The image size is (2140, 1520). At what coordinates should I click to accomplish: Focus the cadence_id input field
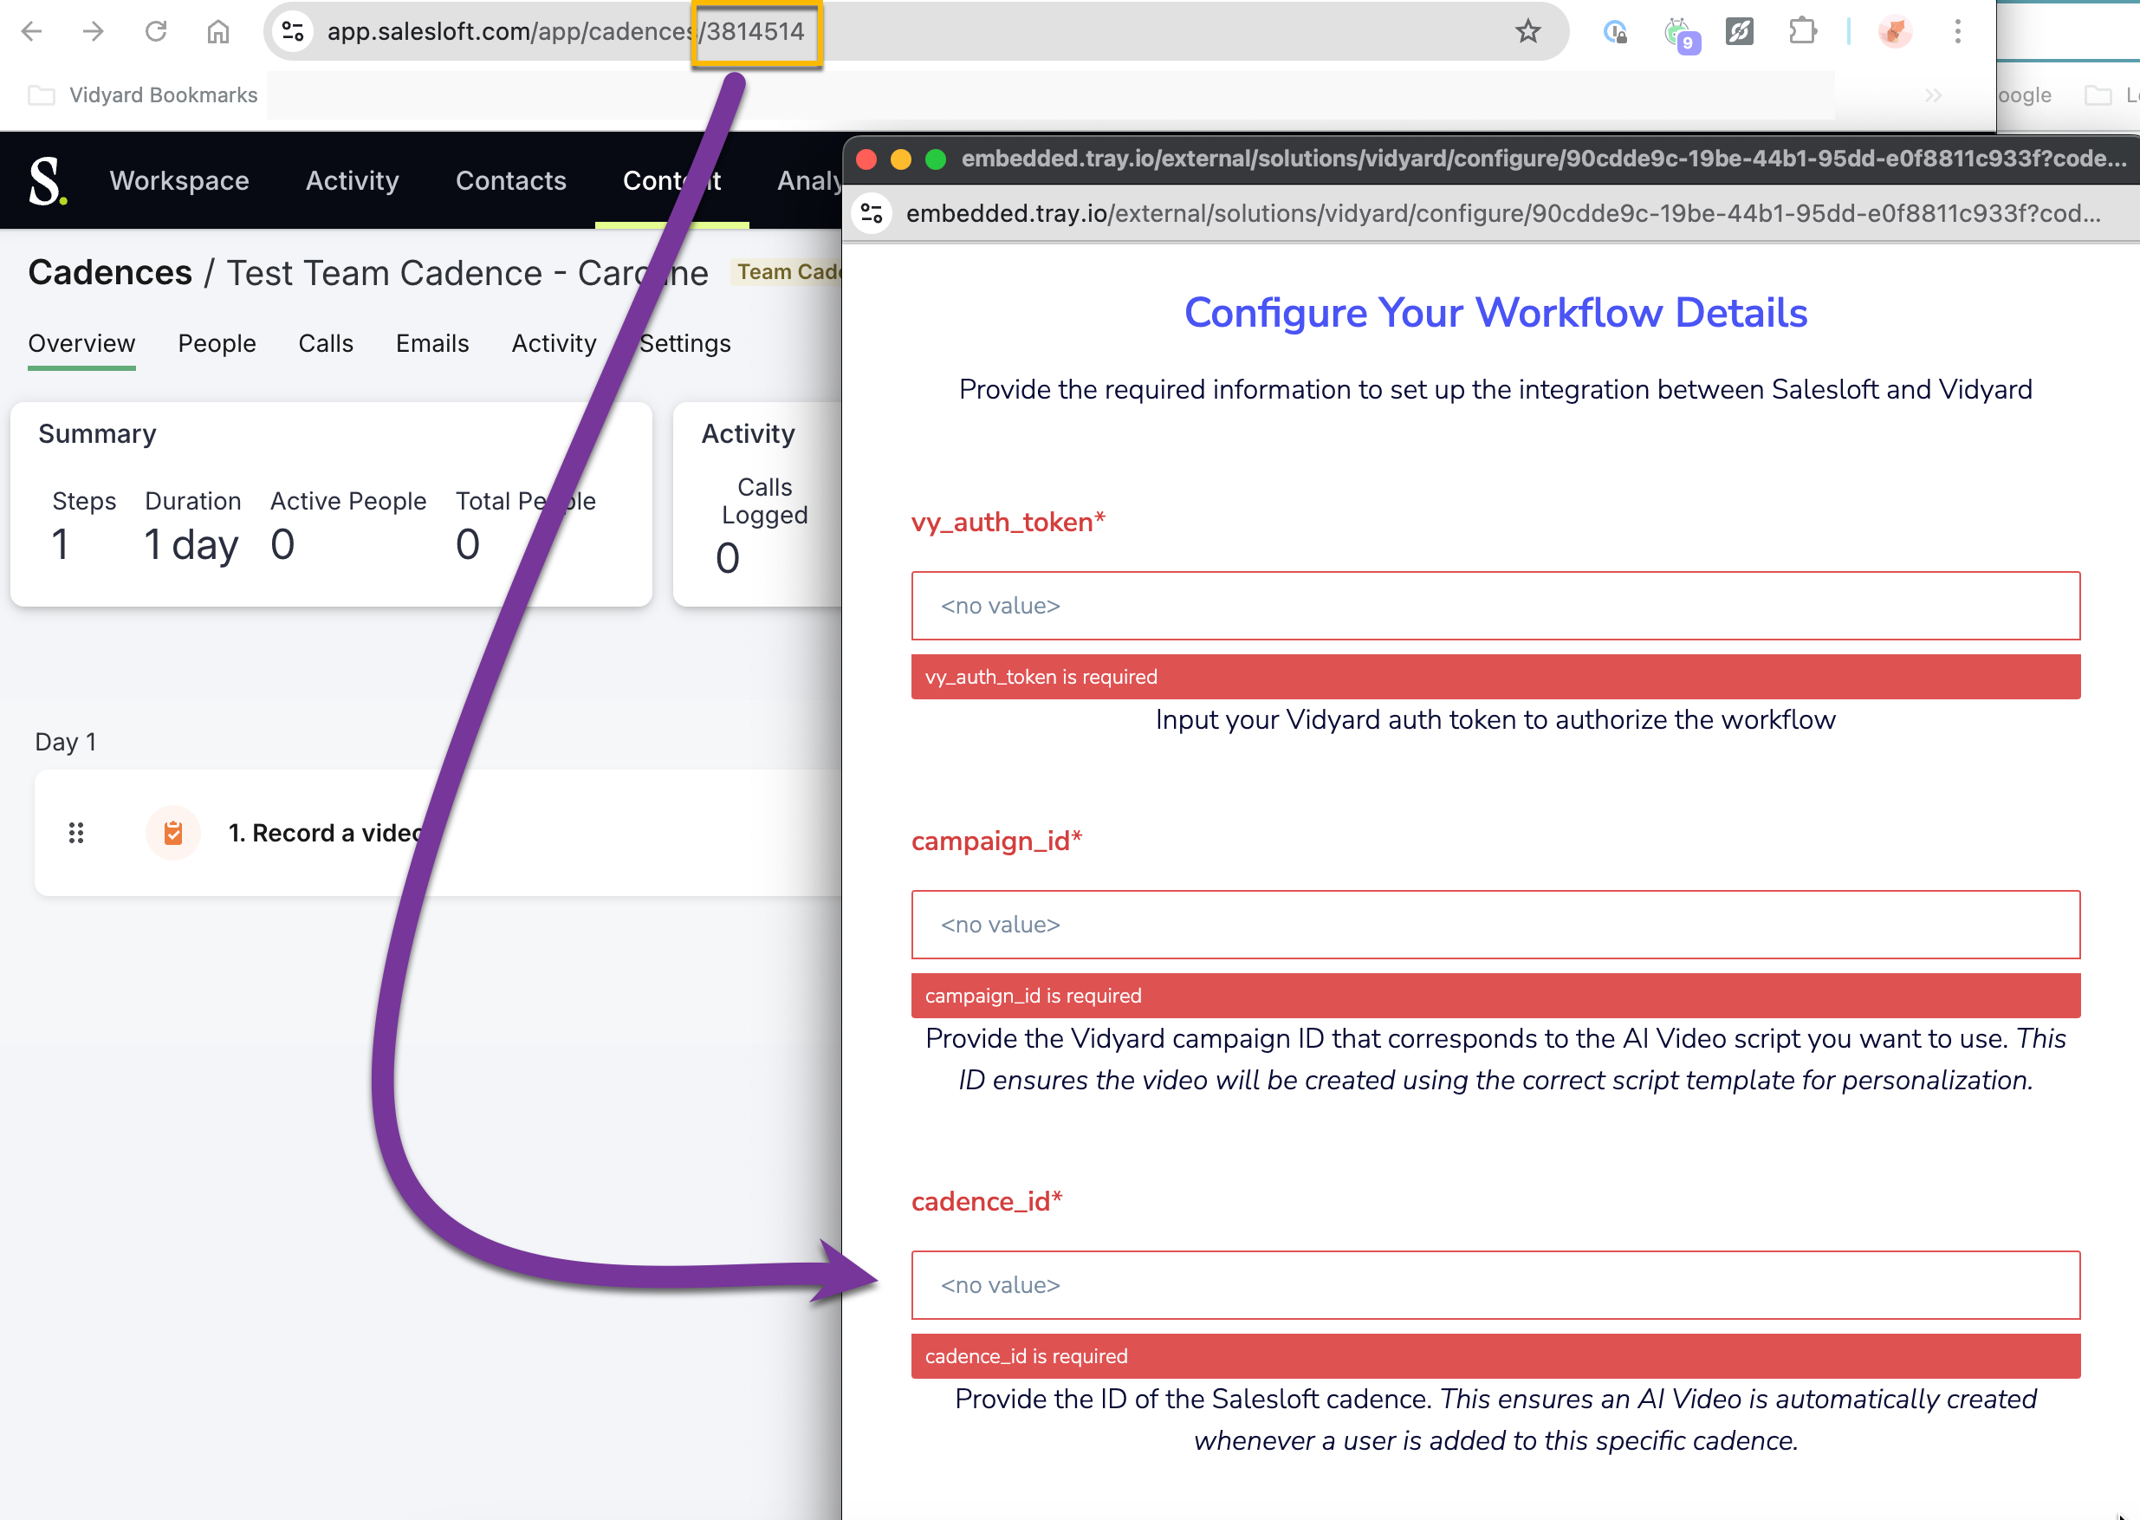(x=1495, y=1285)
